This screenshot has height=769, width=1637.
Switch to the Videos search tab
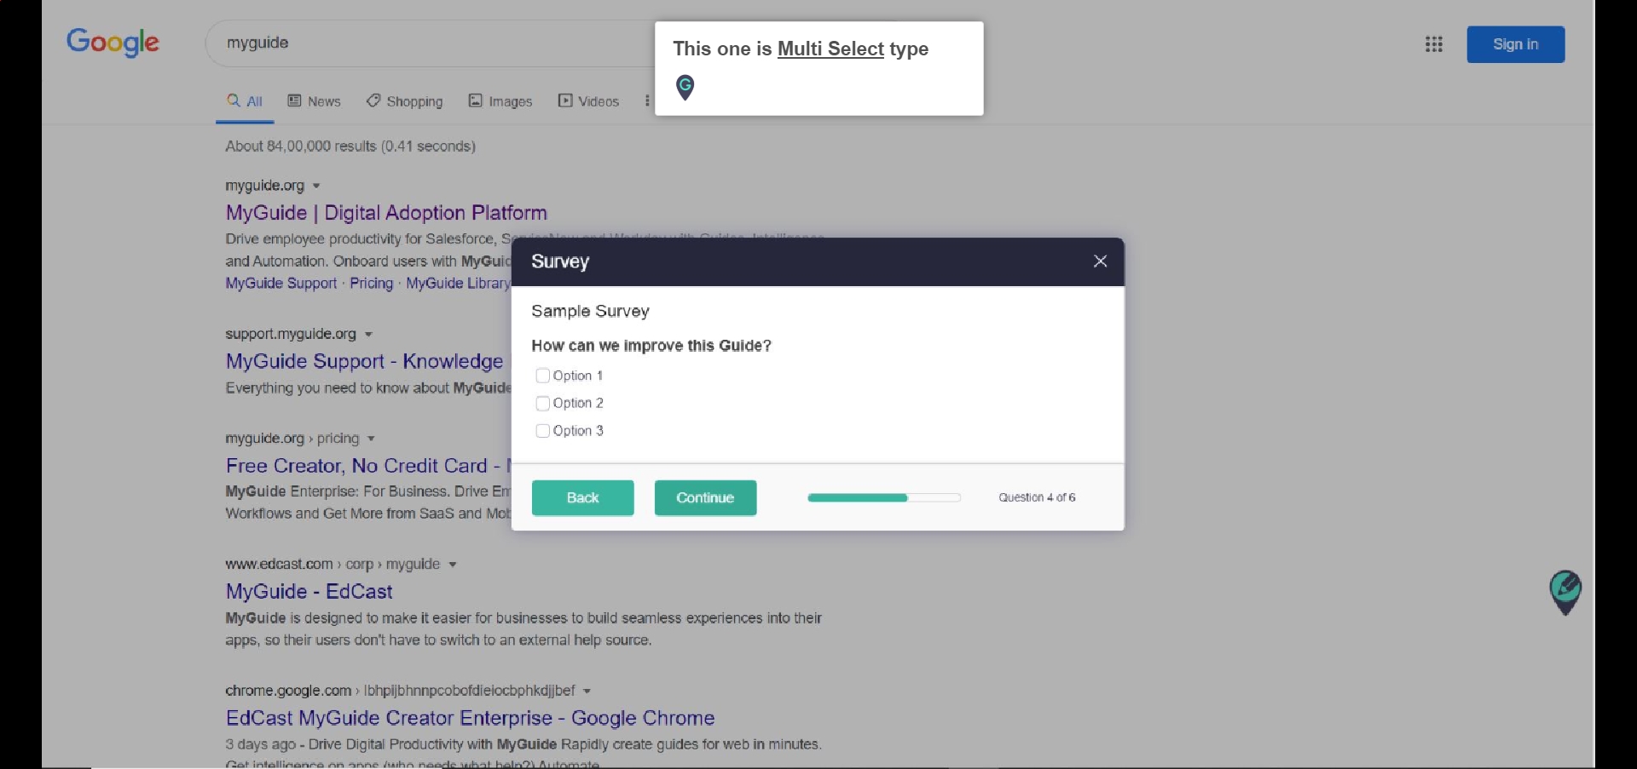point(588,101)
